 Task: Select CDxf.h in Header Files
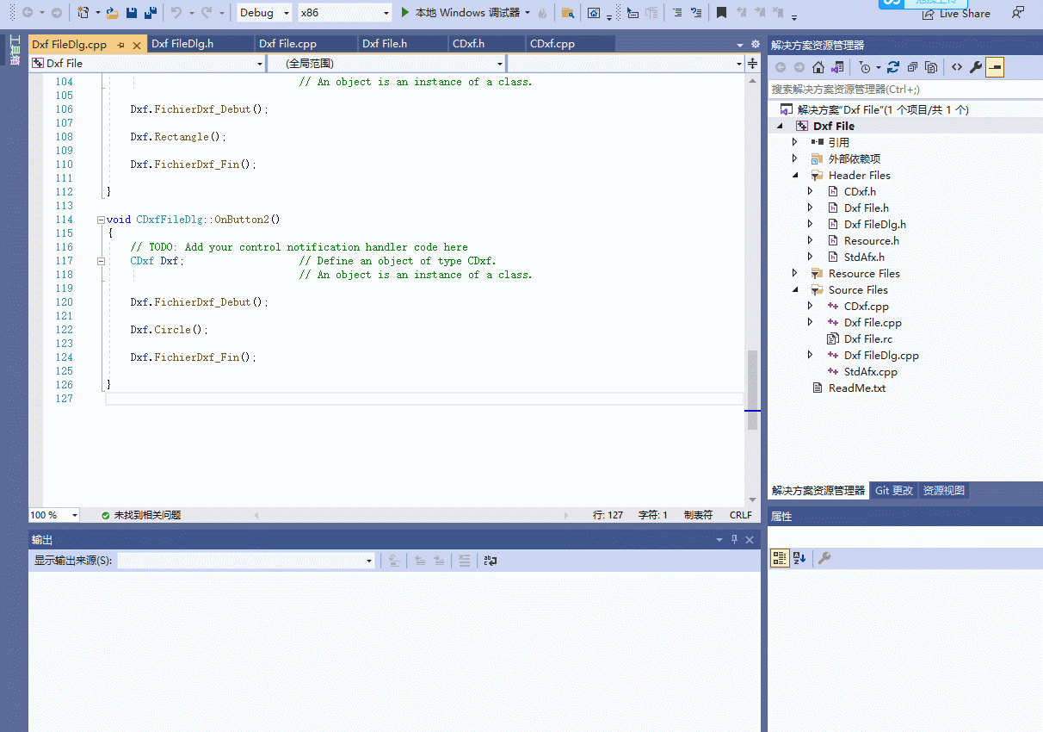(860, 191)
